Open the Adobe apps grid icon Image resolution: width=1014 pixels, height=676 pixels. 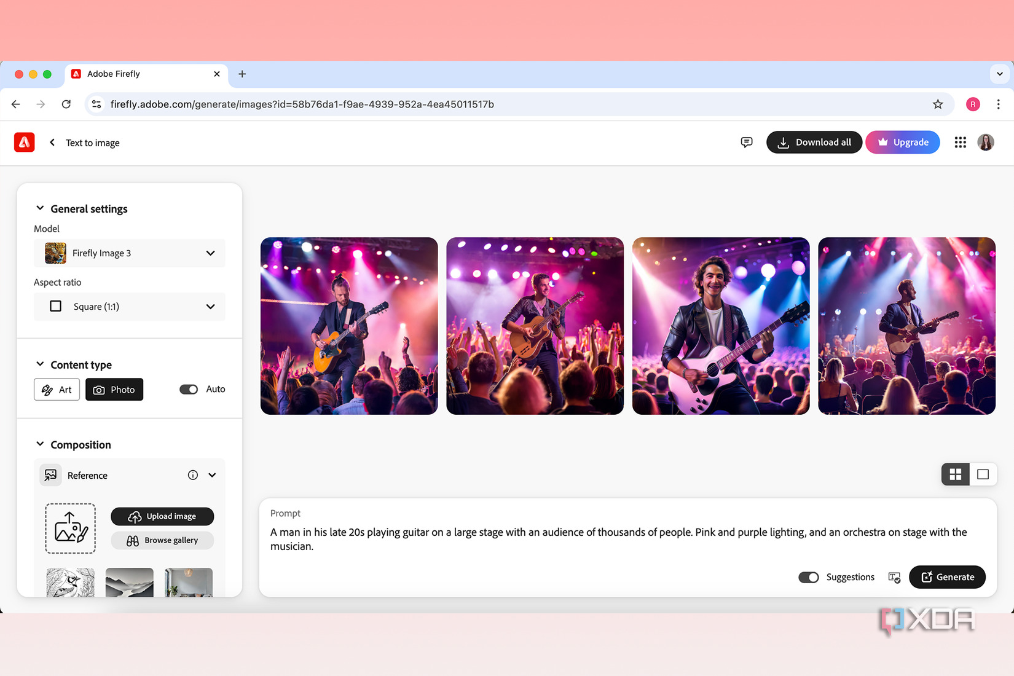point(960,143)
